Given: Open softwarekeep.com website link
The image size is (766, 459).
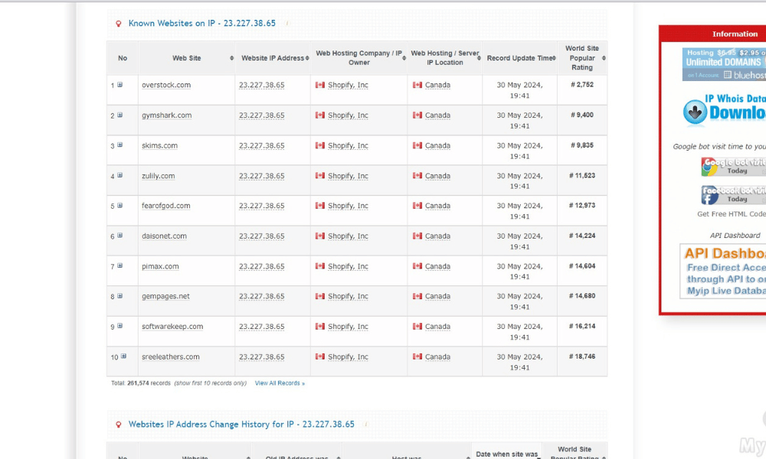Looking at the screenshot, I should 172,327.
